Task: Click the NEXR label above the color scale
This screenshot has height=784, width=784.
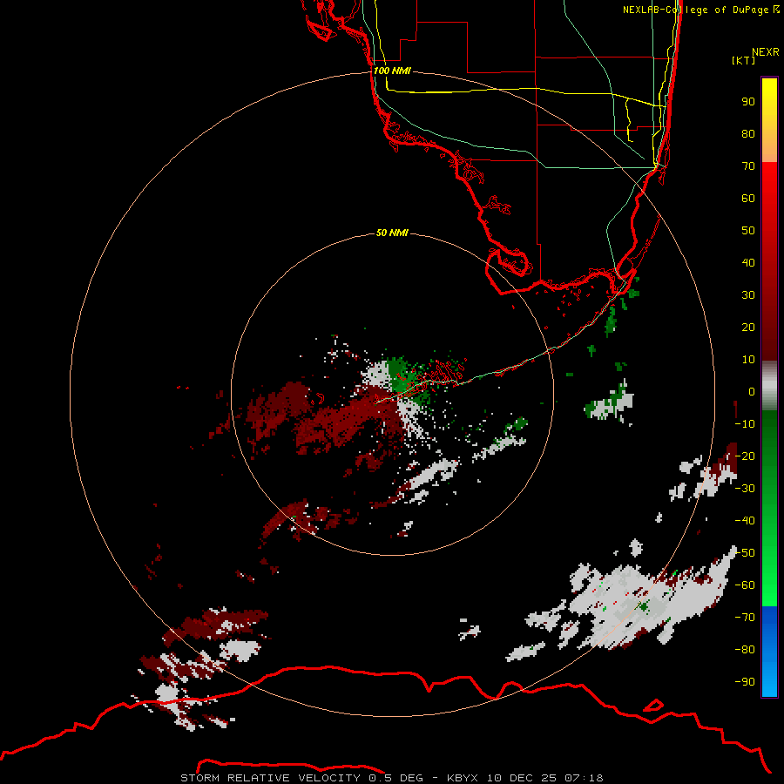Action: (766, 51)
